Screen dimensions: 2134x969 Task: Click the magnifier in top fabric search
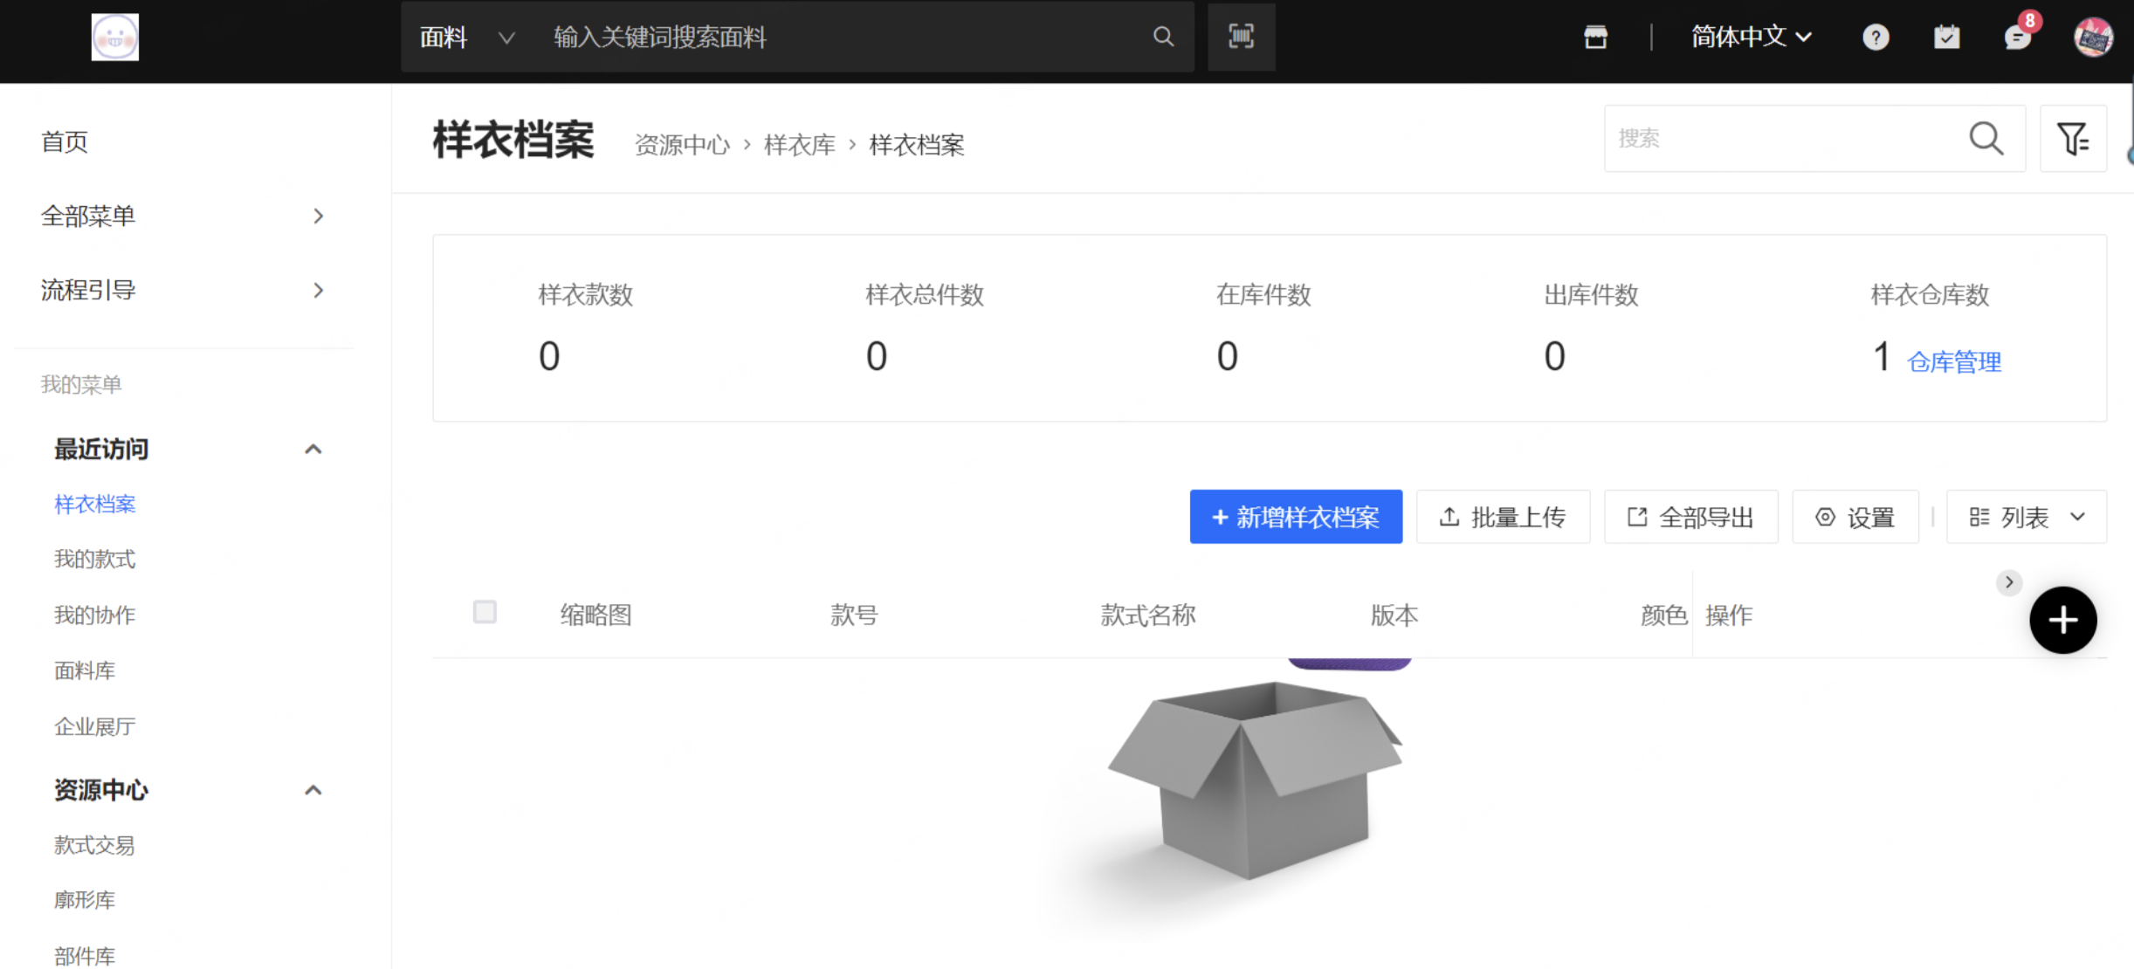tap(1163, 37)
